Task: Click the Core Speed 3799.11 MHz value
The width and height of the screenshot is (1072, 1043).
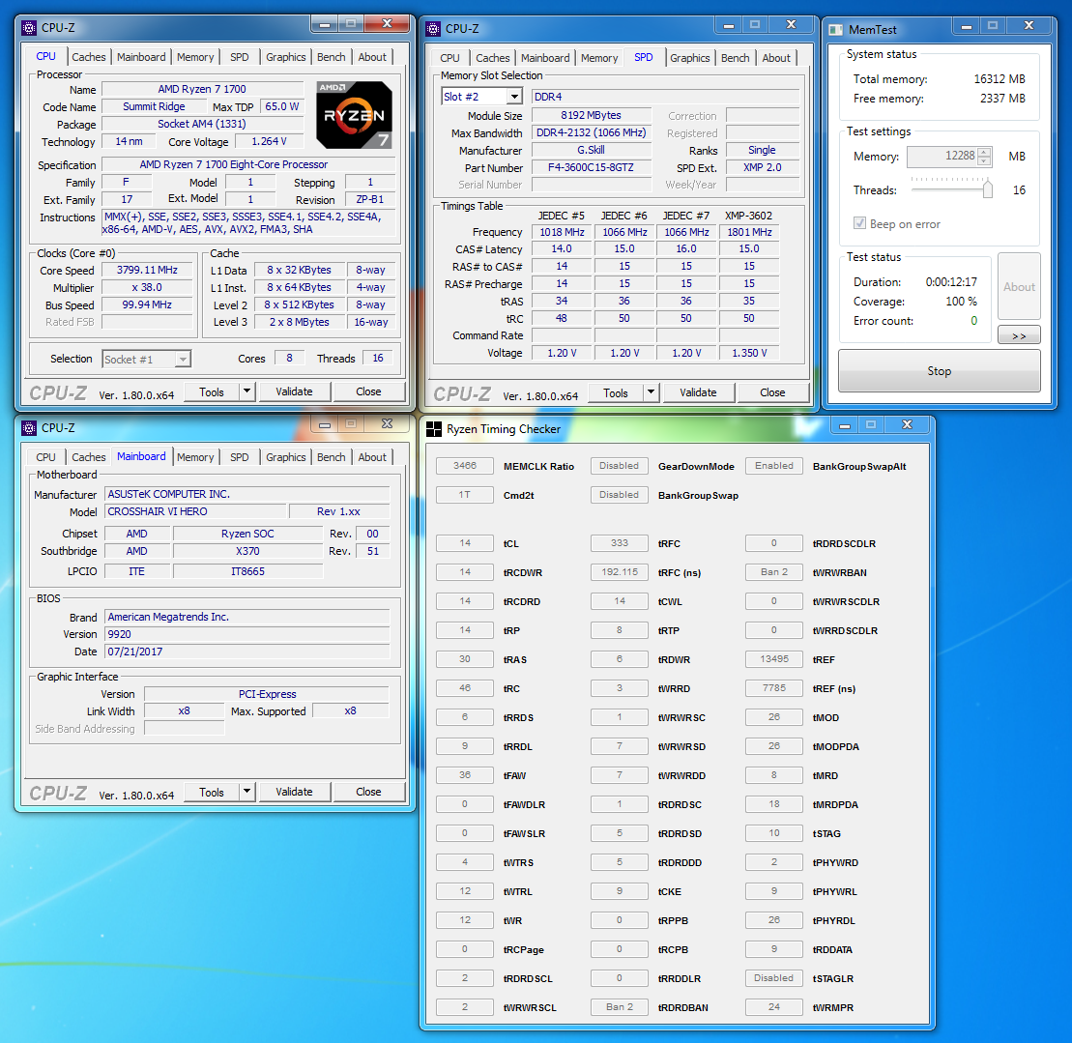Action: pyautogui.click(x=146, y=270)
